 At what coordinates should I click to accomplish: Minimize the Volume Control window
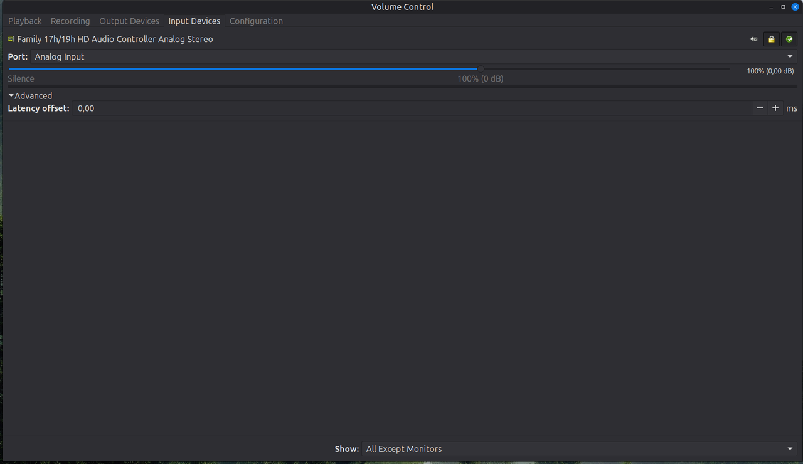pos(771,7)
